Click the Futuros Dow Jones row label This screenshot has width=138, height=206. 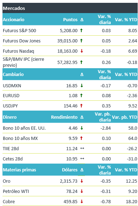tap(22, 41)
